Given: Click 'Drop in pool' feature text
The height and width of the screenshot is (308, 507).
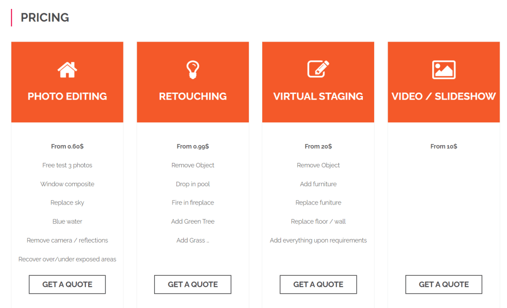Looking at the screenshot, I should [x=193, y=184].
